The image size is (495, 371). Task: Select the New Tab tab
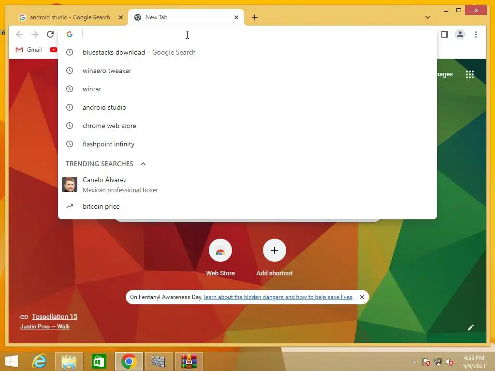point(186,17)
